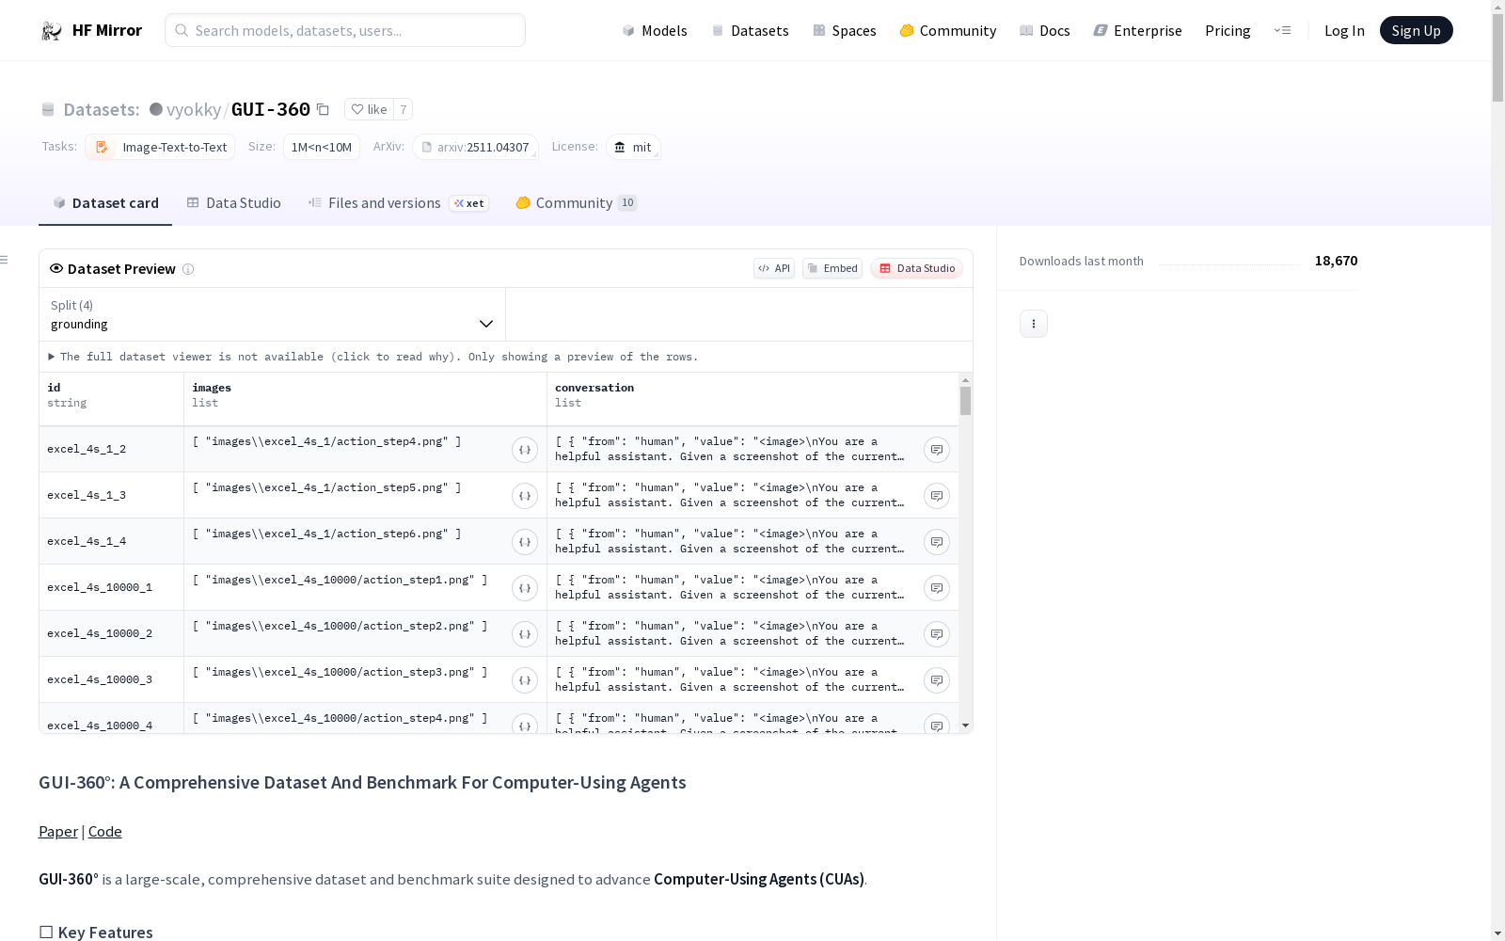Expand images JSON for excel_4s_10000_2 row
Screen dimensions: 1505x941
point(525,634)
